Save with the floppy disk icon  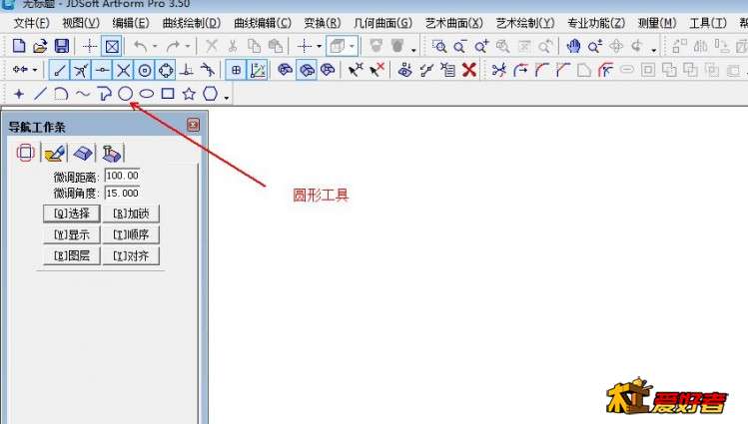pyautogui.click(x=62, y=46)
